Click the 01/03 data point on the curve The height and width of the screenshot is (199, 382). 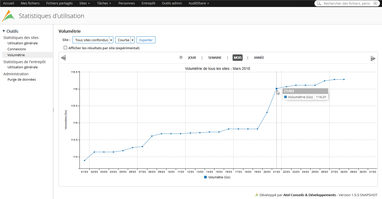pyautogui.click(x=85, y=160)
